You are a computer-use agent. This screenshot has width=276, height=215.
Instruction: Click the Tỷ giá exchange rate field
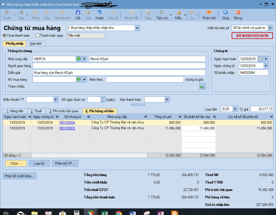click(x=262, y=109)
